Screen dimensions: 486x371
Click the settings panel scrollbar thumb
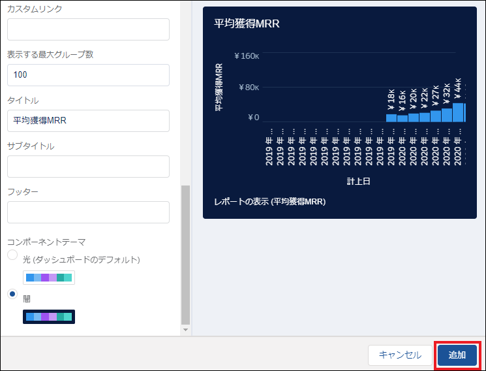pyautogui.click(x=185, y=255)
